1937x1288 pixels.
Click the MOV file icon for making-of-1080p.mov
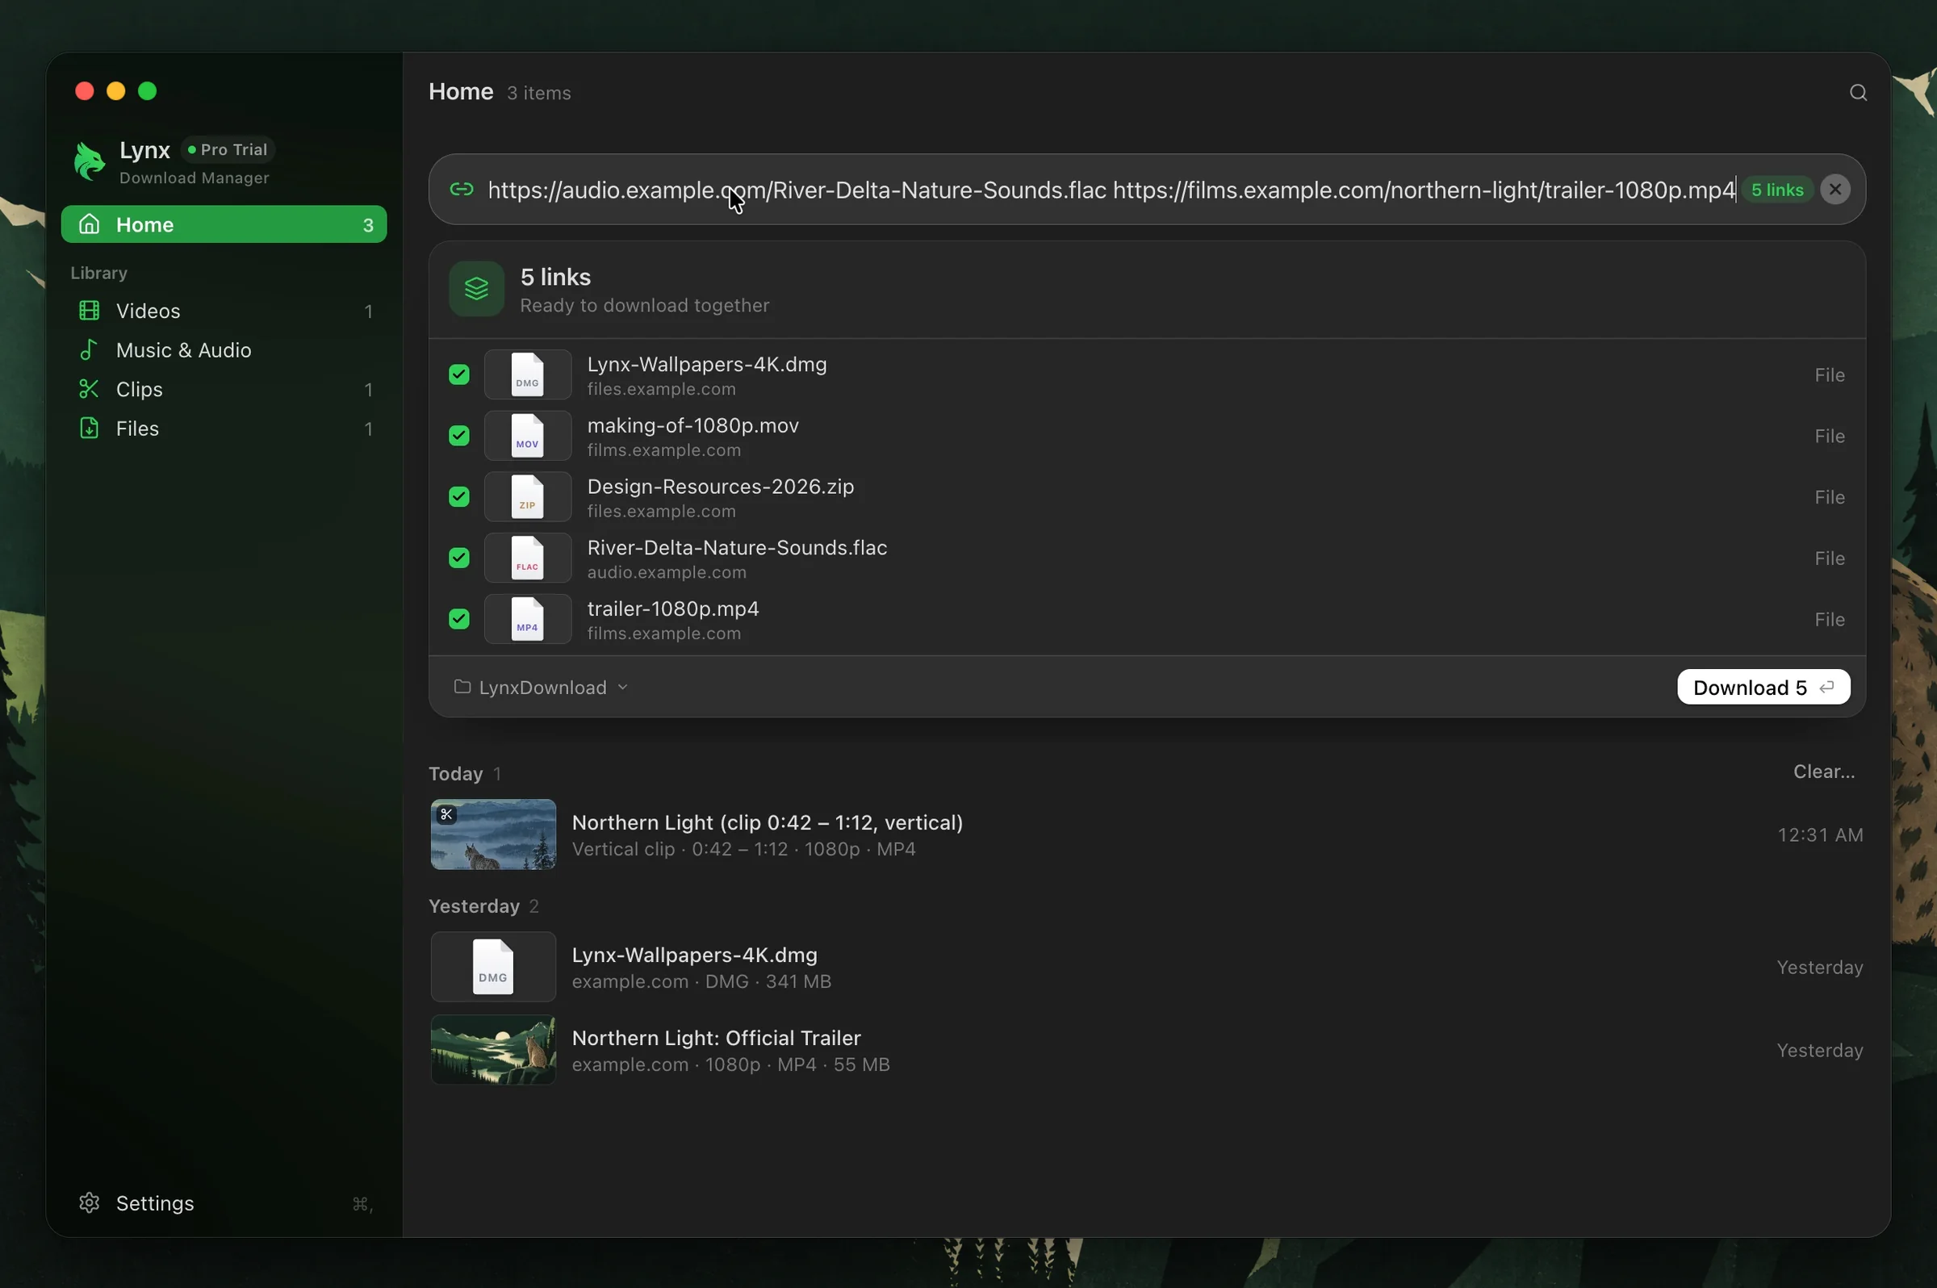527,436
